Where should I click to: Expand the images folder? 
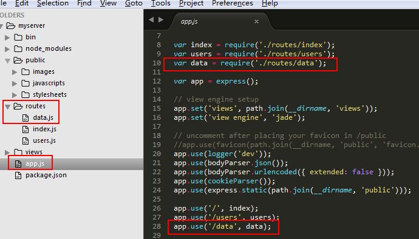(x=15, y=72)
